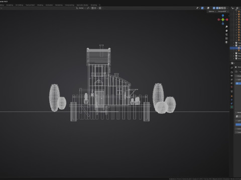Viewport: 241px width, 180px height.
Task: Click the zoom magnifier viewport icon
Action: point(226,26)
